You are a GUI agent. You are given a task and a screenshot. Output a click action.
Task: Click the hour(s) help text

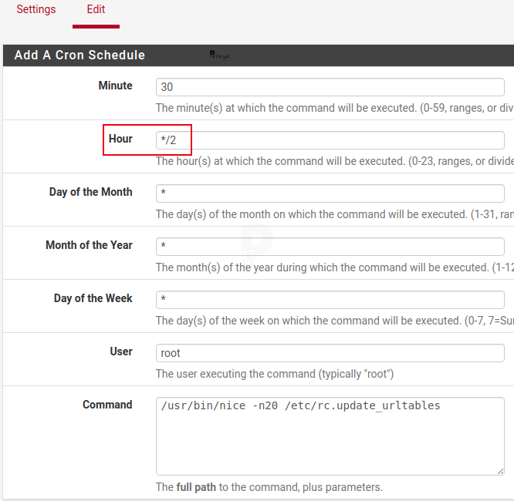pyautogui.click(x=335, y=161)
